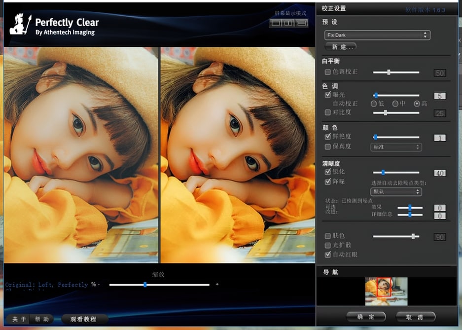Viewport: 462px width, 330px height.
Task: Toggle the 鲜艳度 vibrancy checkbox
Action: pos(327,137)
